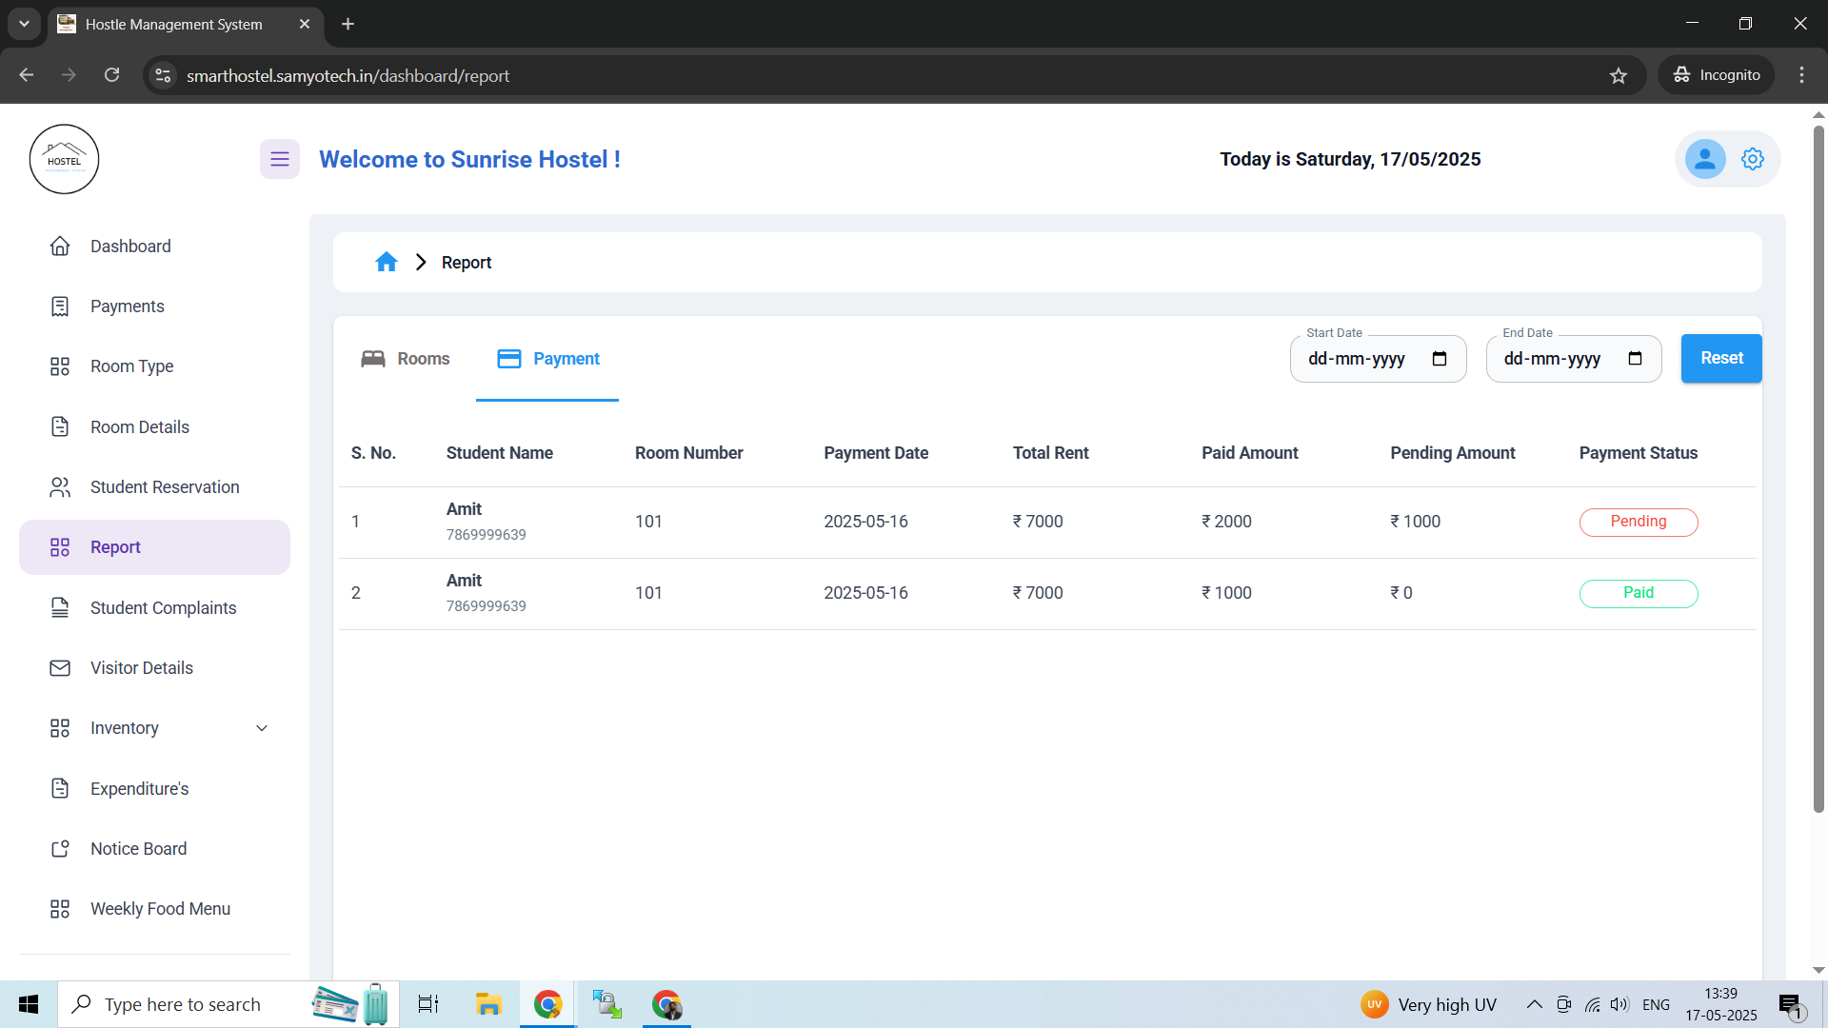Image resolution: width=1828 pixels, height=1028 pixels.
Task: Open Weekly Food Menu
Action: 160,908
